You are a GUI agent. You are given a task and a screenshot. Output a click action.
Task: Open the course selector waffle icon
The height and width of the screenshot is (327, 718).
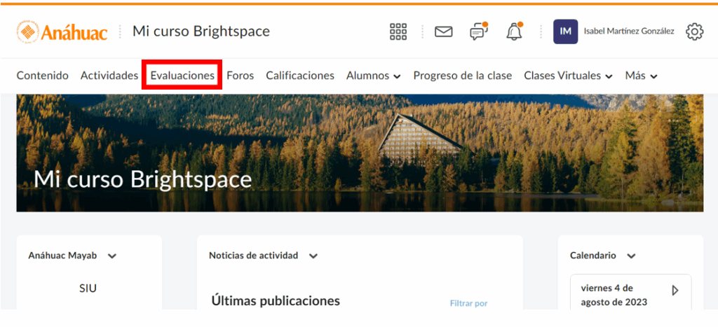click(x=398, y=32)
